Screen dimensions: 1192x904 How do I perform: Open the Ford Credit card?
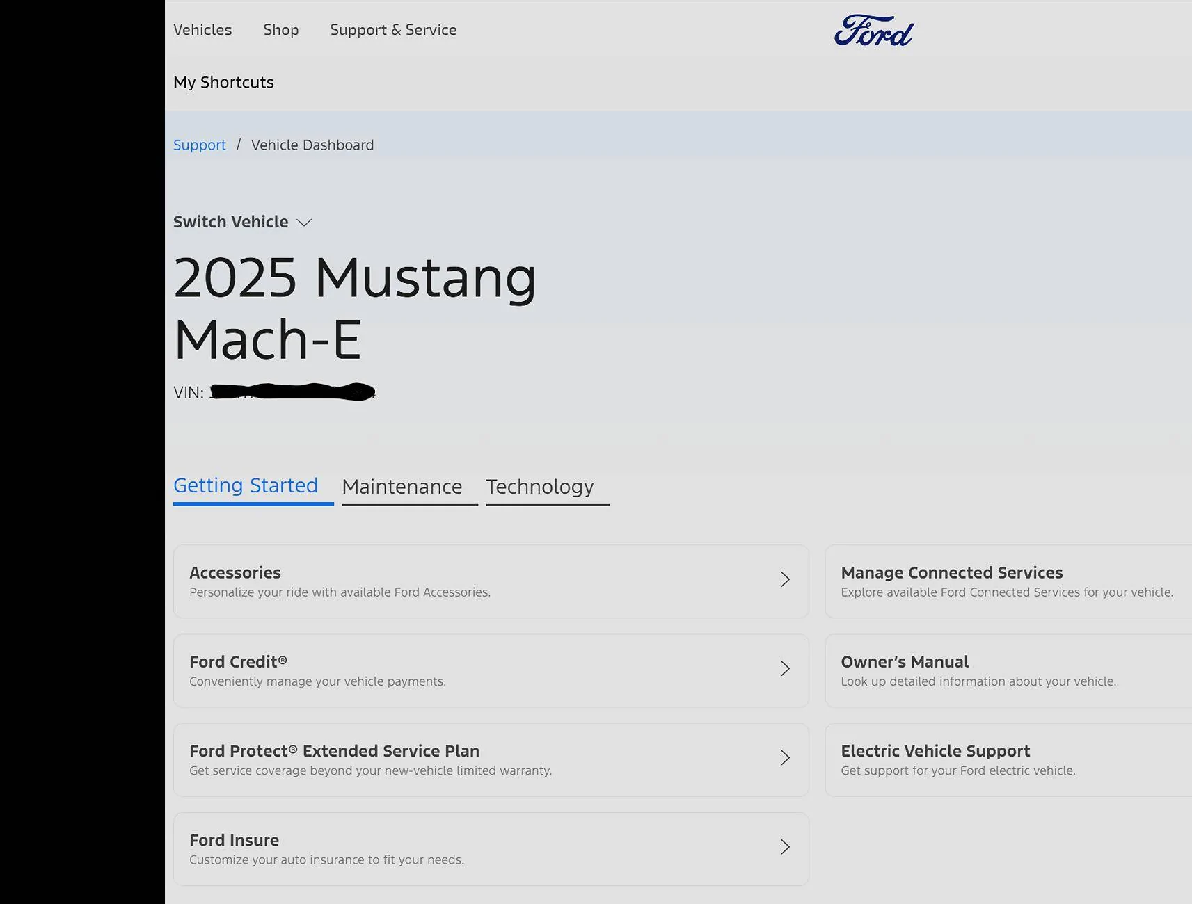[x=491, y=670]
